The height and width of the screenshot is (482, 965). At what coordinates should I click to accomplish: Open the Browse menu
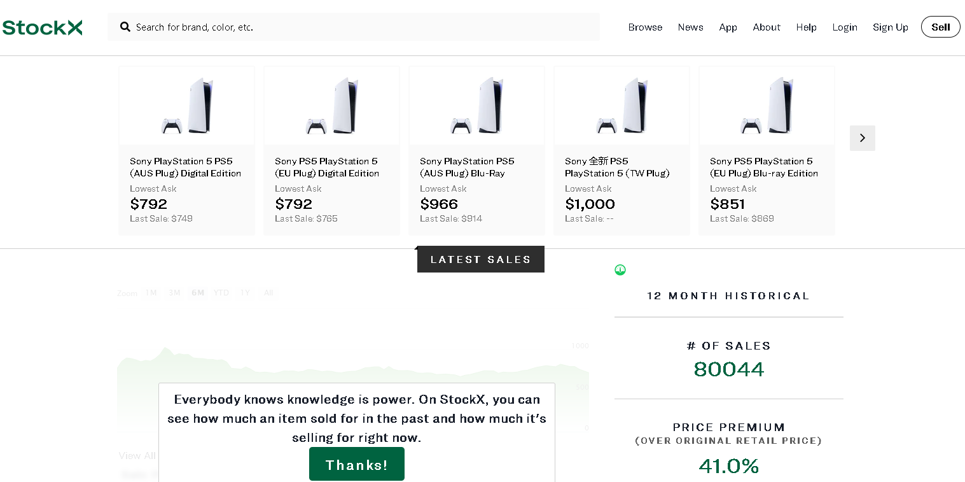coord(645,27)
